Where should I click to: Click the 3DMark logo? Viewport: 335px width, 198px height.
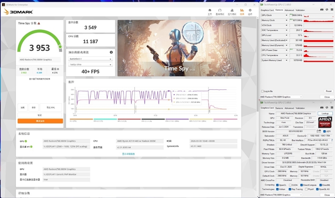(x=18, y=12)
